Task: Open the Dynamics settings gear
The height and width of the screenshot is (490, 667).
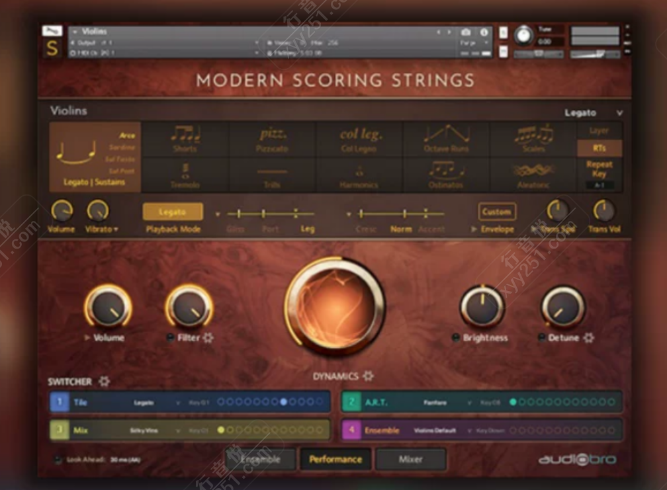Action: point(369,376)
